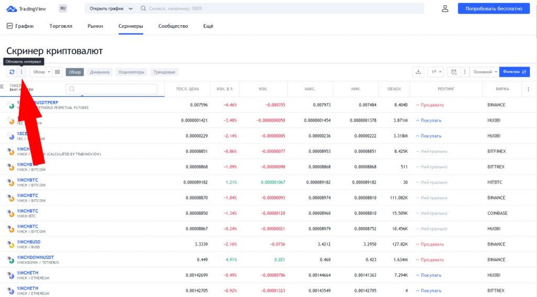This screenshot has height=297, width=537.
Task: Sort by МАКС. column header
Action: click(310, 89)
